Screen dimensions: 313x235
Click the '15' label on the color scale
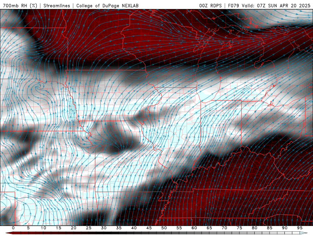(x=58, y=228)
